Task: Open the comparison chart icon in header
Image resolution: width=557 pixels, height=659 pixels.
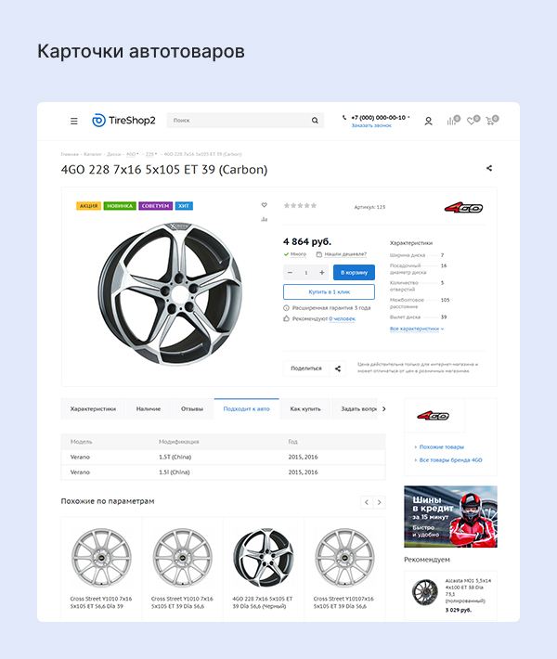Action: [x=451, y=121]
